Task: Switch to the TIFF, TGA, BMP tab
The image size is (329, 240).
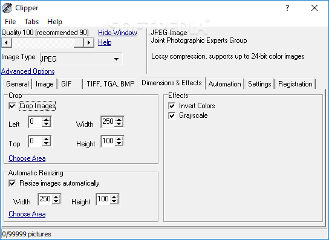Action: [x=111, y=84]
